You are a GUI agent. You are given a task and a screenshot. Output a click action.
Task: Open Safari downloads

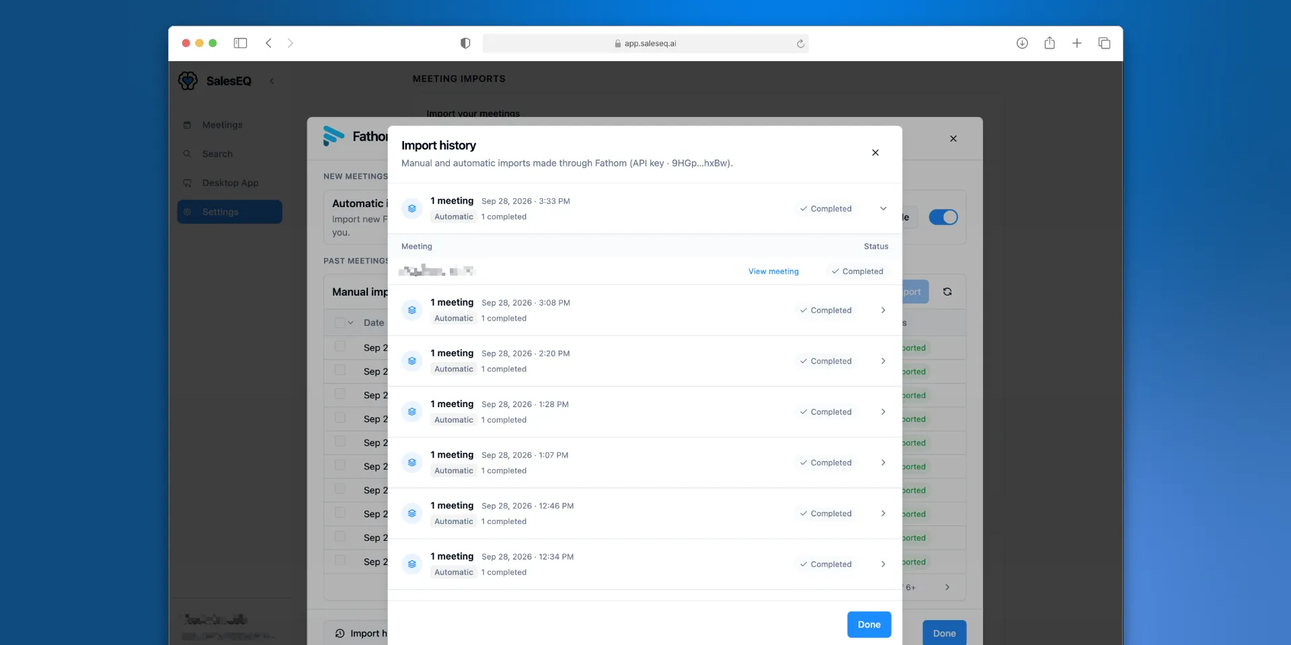point(1022,43)
